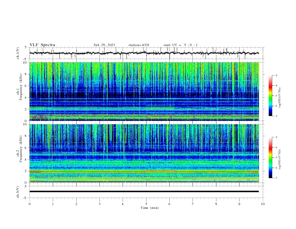The width and height of the screenshot is (296, 229).
Task: Click the lower 'log(PSD)(V²/Hz)' colorbar caption
Action: click(280, 159)
